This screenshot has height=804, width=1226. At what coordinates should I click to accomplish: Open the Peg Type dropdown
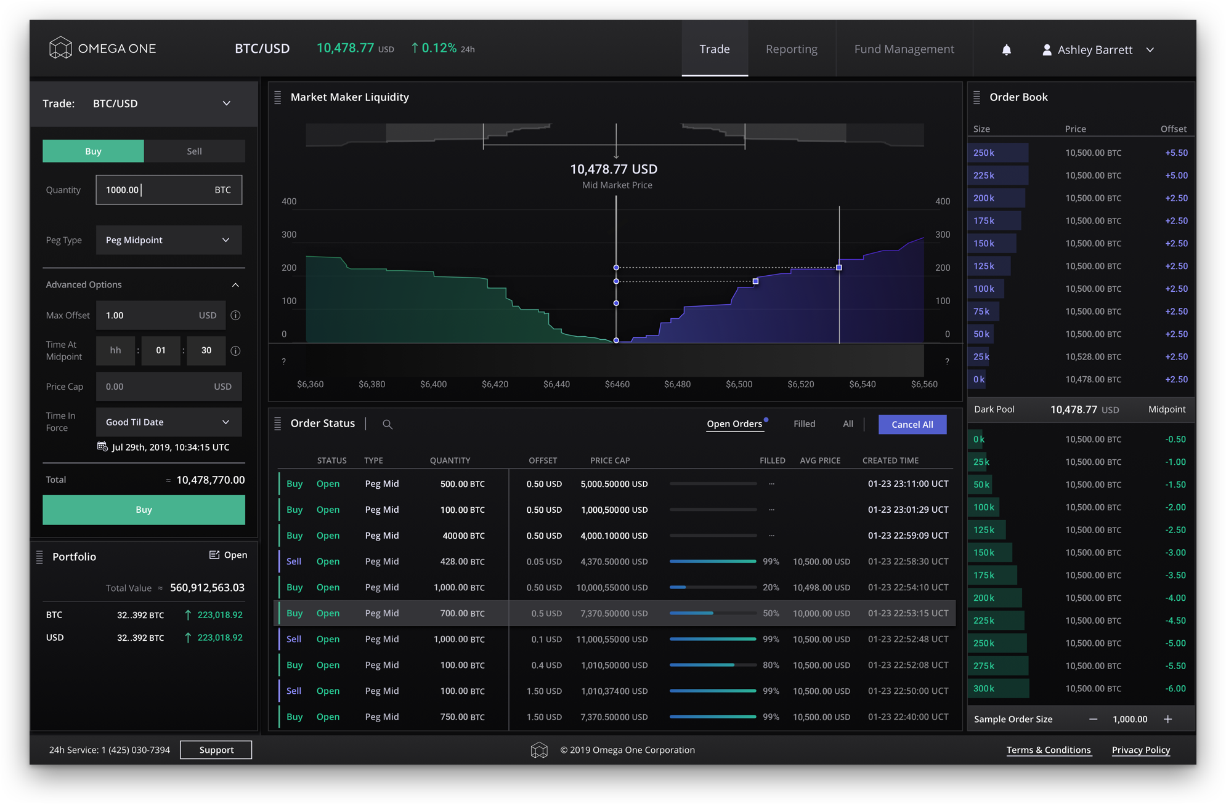[169, 240]
